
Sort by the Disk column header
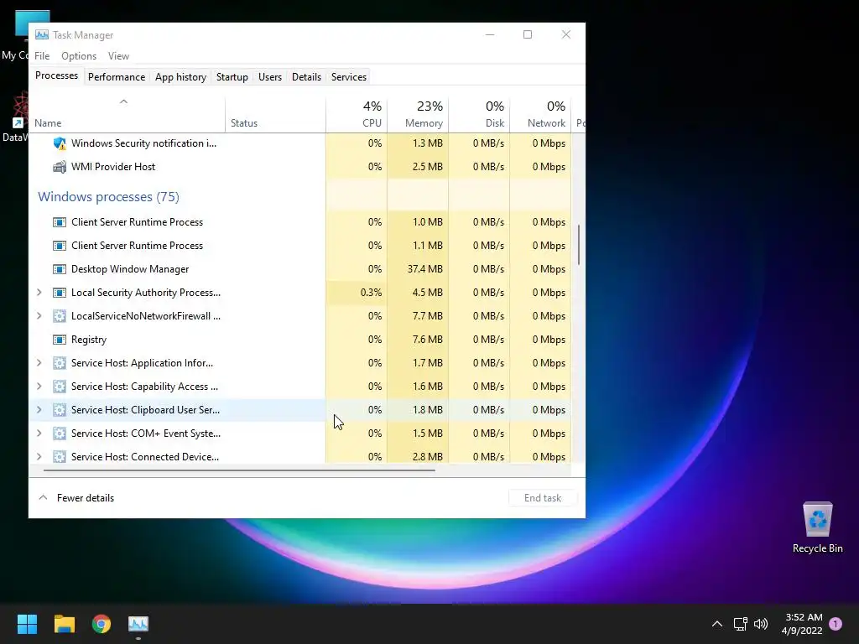(x=479, y=115)
